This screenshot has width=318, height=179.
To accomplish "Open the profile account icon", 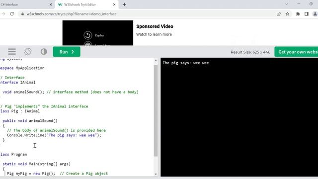I will point(315,14).
